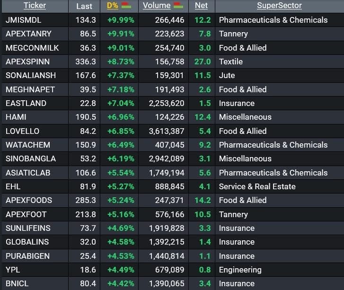This screenshot has width=344, height=290.
Task: Sort table by Ticker column header
Action: point(35,6)
